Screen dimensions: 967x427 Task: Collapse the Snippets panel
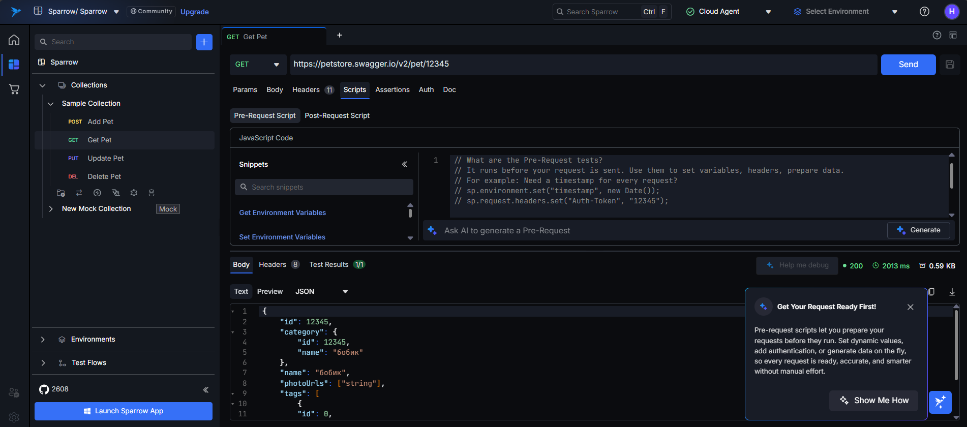click(x=405, y=164)
